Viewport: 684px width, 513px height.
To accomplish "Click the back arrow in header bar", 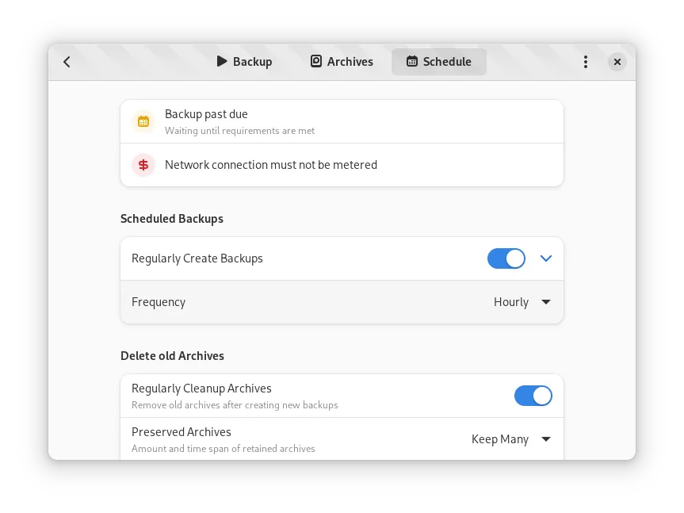I will click(67, 62).
